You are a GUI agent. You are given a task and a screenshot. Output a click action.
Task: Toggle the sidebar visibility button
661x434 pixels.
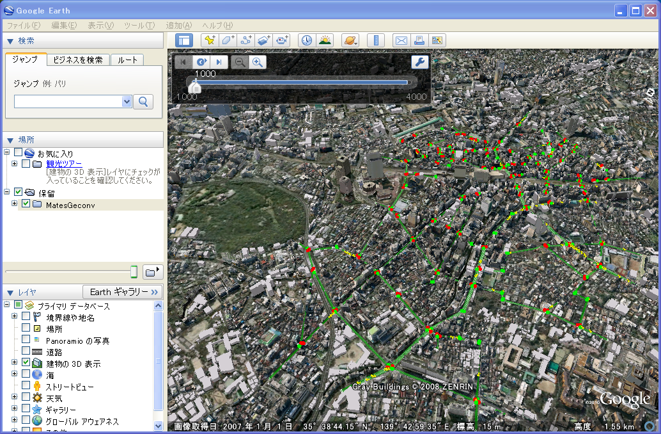[x=184, y=40]
